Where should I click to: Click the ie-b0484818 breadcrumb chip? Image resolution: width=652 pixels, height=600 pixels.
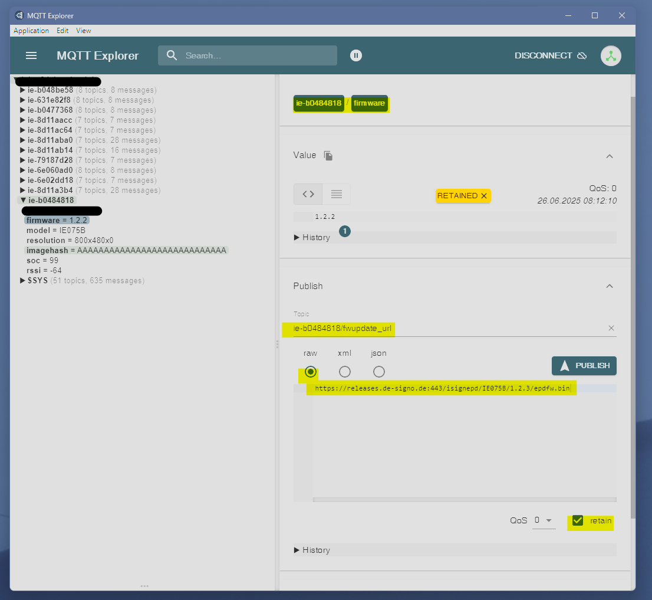click(x=318, y=103)
